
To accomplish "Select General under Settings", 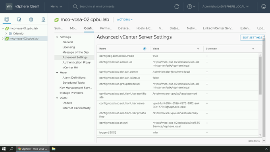I will 67,42.
